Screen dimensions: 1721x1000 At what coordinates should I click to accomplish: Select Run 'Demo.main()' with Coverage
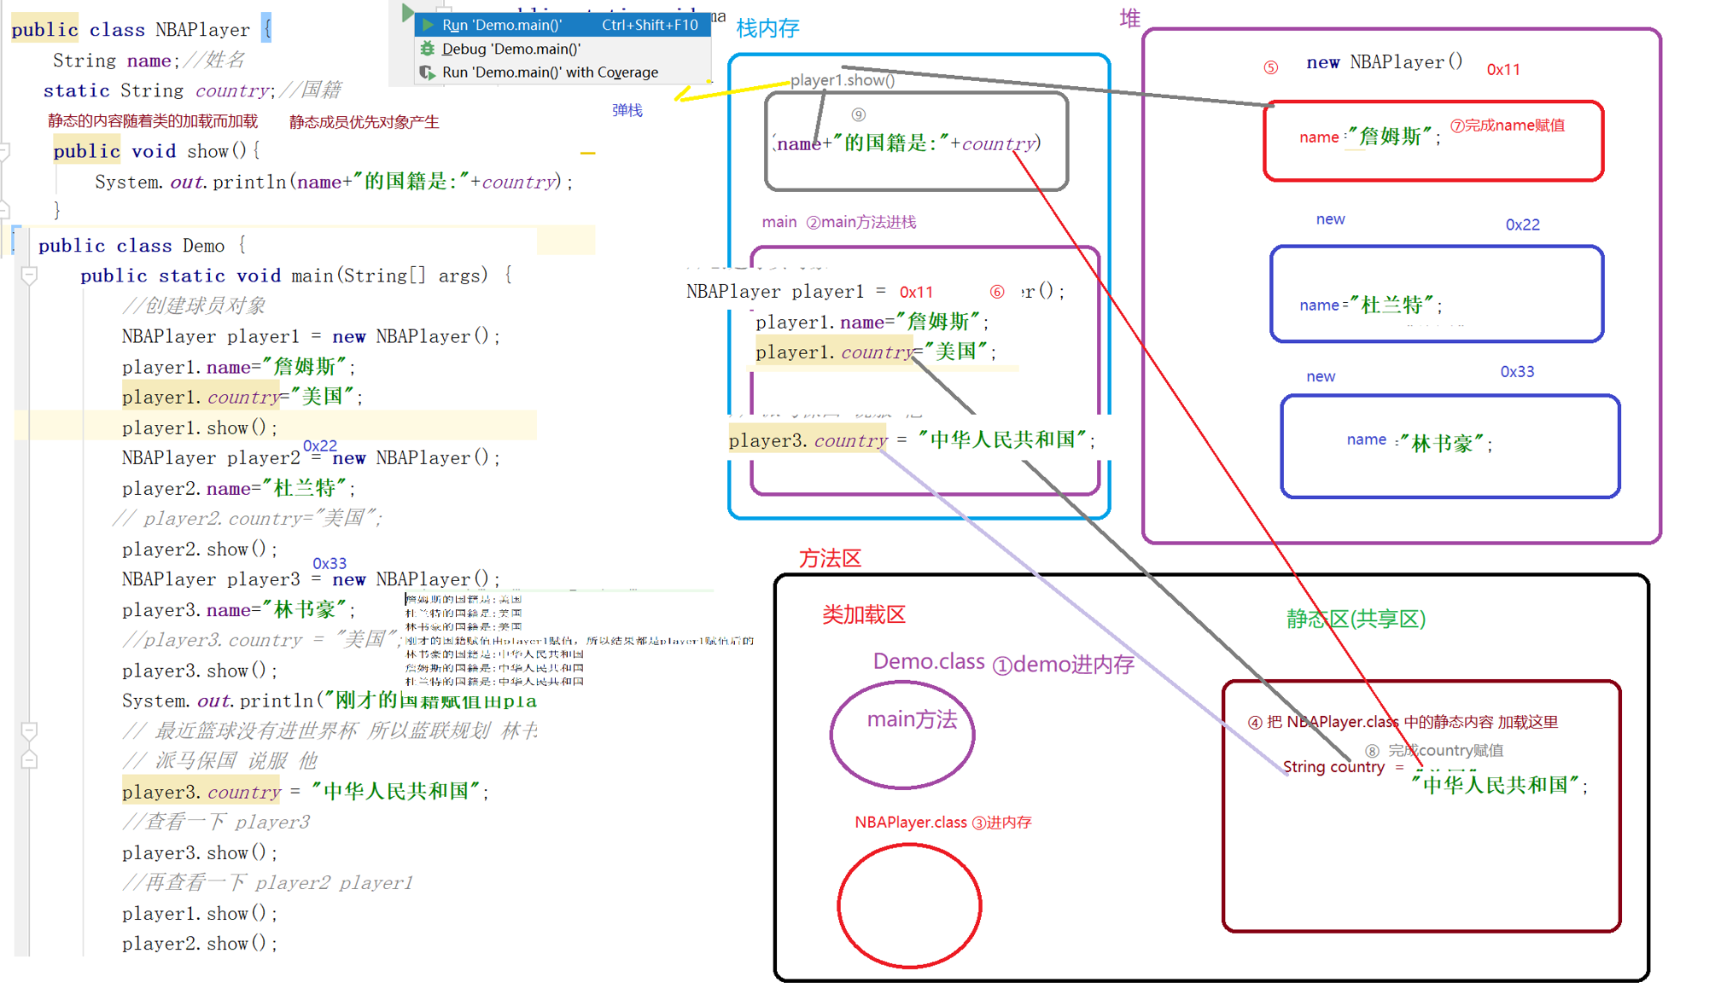pyautogui.click(x=563, y=73)
